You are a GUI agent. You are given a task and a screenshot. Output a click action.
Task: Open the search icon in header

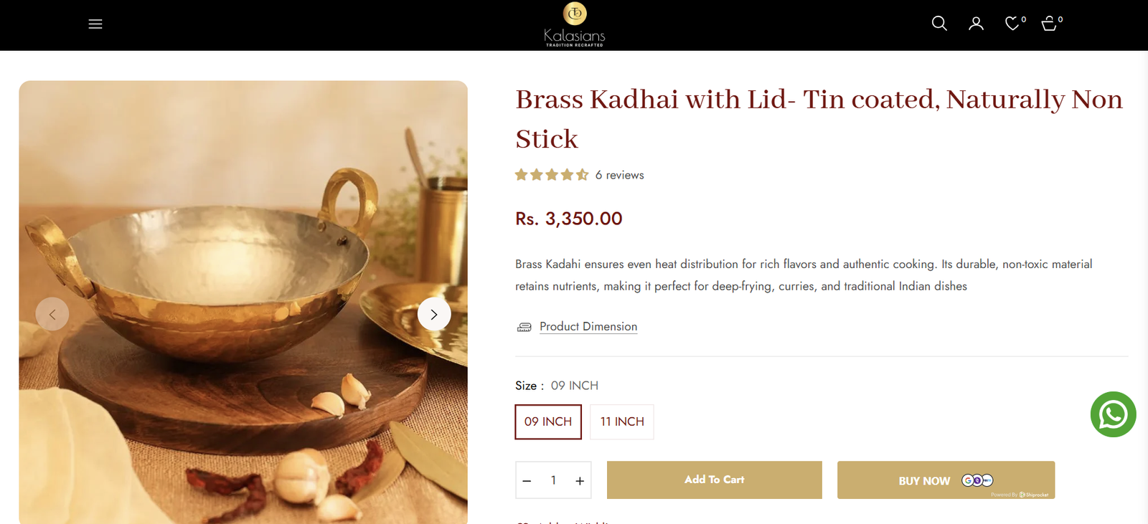pos(939,24)
